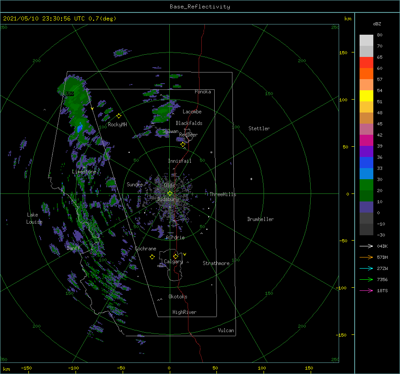Click the yellow diamond marker below RedDeer

[183, 145]
